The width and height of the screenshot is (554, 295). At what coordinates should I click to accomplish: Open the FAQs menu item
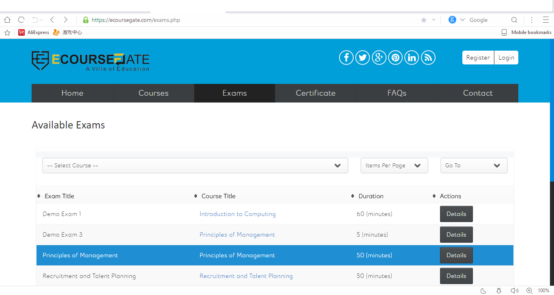click(x=397, y=93)
